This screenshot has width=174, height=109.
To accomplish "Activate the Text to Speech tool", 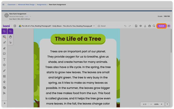I will tap(4, 42).
